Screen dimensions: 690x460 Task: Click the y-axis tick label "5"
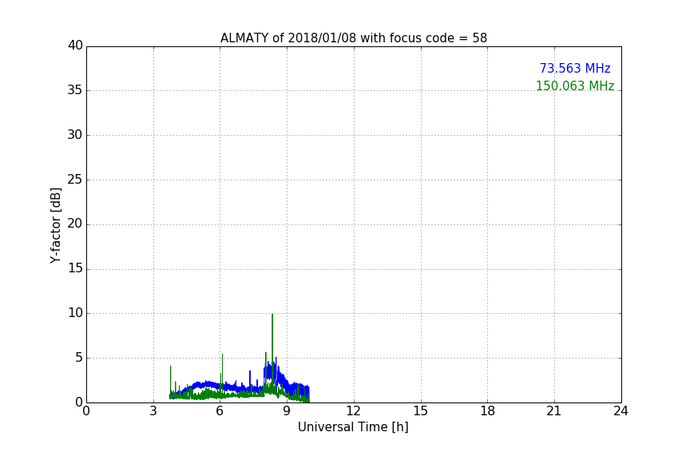coord(79,358)
